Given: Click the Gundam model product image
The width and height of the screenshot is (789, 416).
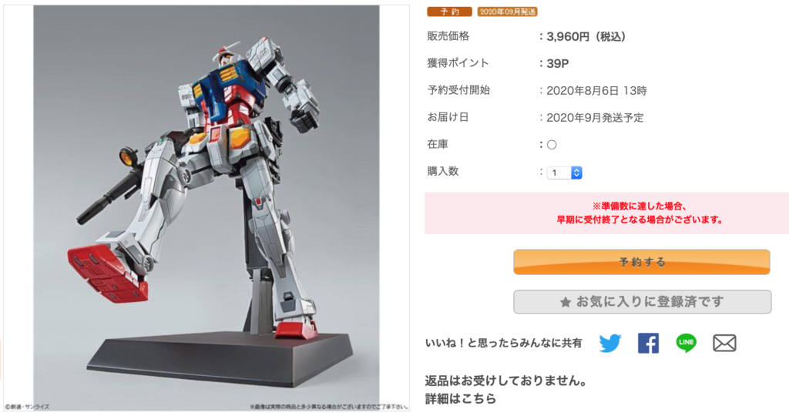Looking at the screenshot, I should [206, 208].
